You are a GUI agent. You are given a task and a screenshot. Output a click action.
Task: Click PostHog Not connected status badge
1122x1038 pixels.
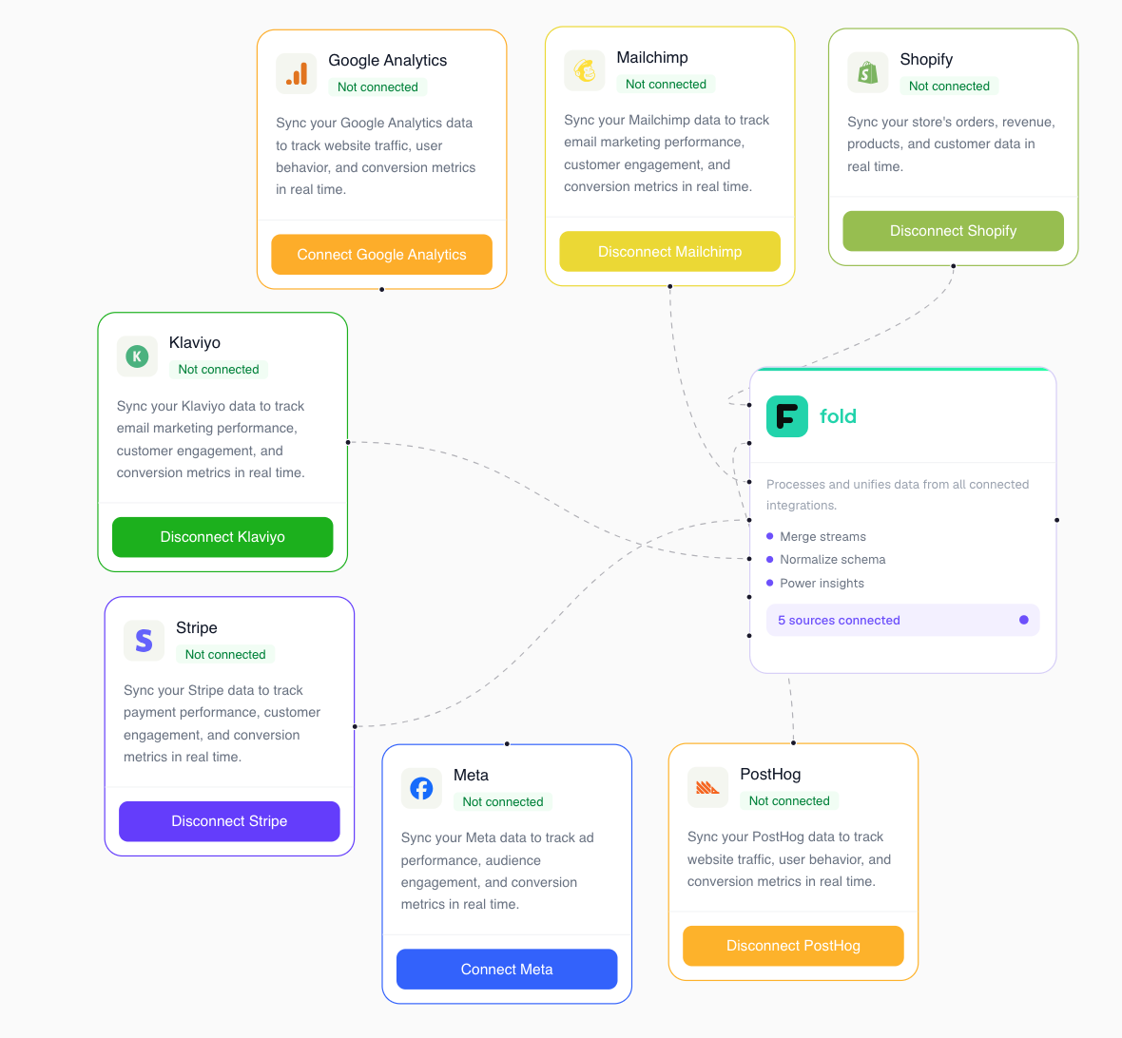coord(789,801)
